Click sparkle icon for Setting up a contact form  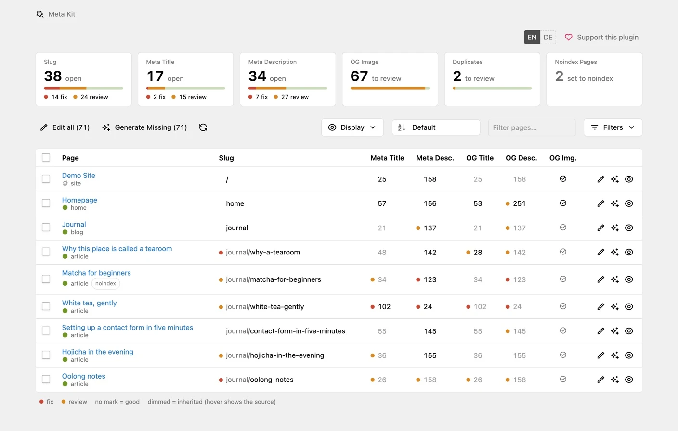tap(614, 331)
